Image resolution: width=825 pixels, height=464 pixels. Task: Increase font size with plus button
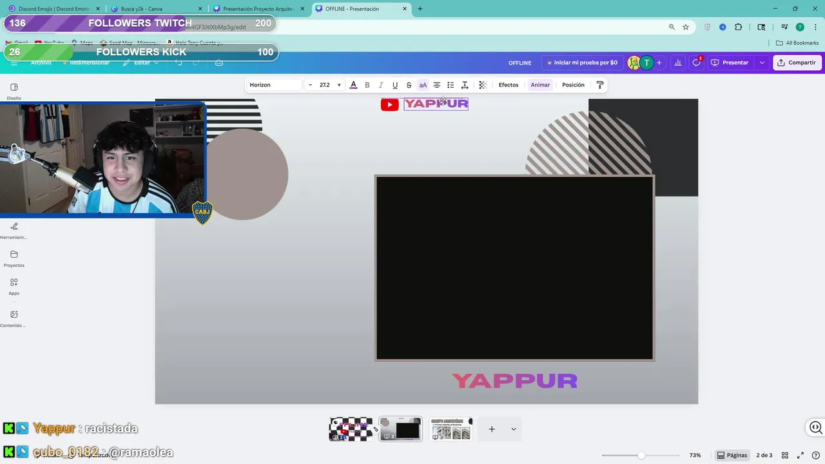pos(339,85)
